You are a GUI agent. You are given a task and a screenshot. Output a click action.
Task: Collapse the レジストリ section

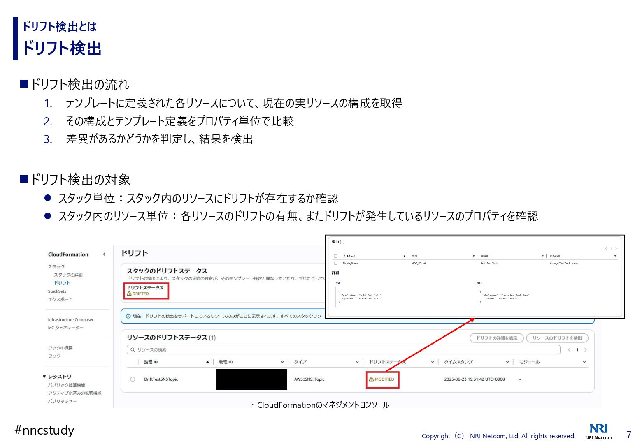click(x=44, y=377)
